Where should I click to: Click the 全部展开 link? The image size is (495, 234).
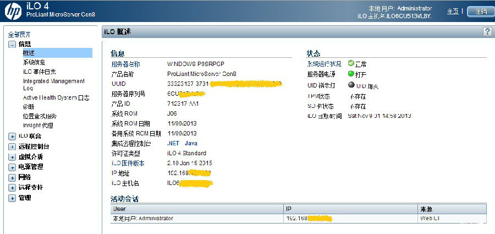19,35
